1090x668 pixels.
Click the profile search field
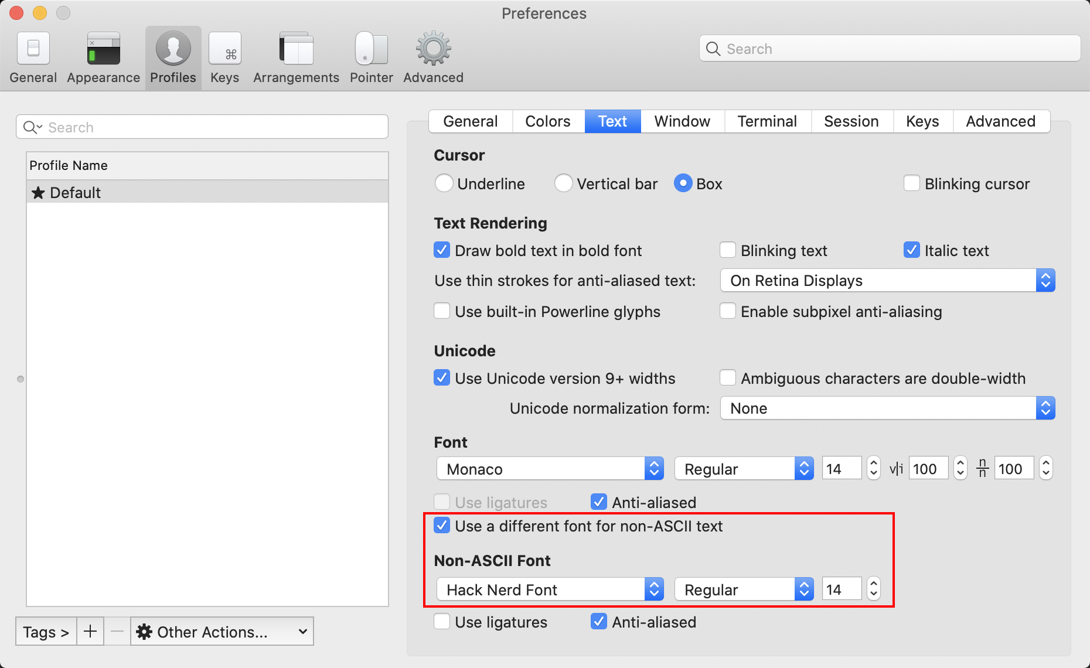pos(202,127)
